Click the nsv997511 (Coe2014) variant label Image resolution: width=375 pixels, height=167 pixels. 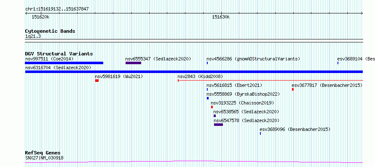[x=49, y=59]
